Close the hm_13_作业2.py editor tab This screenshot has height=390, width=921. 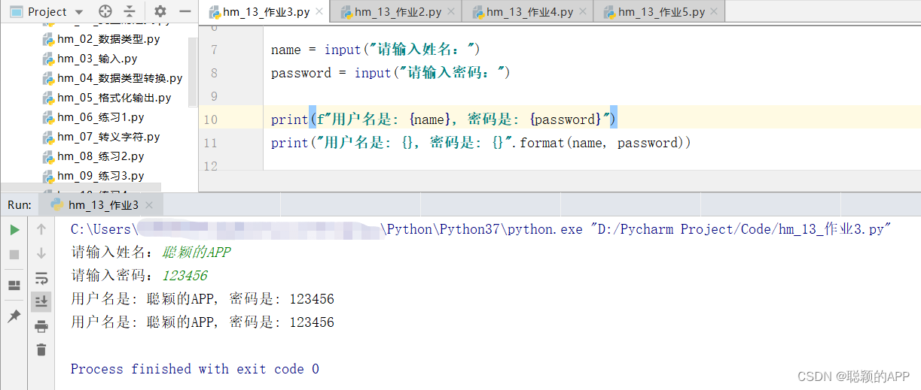click(x=451, y=13)
